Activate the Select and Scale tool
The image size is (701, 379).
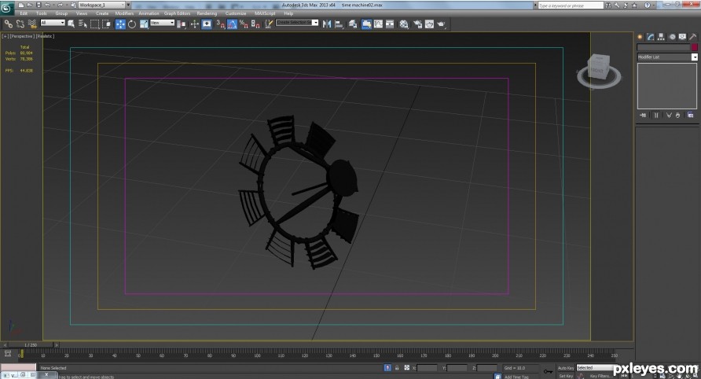144,24
